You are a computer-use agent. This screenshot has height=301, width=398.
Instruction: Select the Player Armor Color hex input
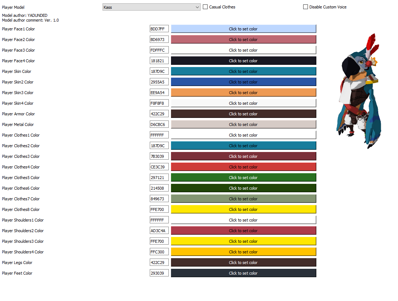(159, 114)
